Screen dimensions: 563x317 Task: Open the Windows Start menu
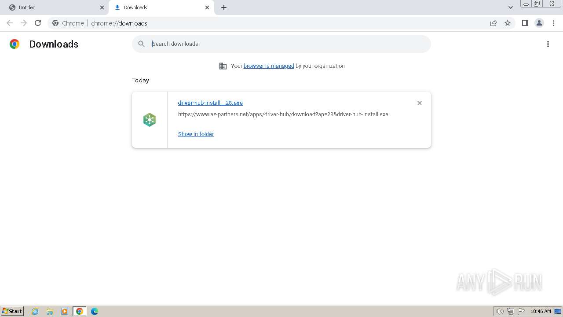coord(12,311)
